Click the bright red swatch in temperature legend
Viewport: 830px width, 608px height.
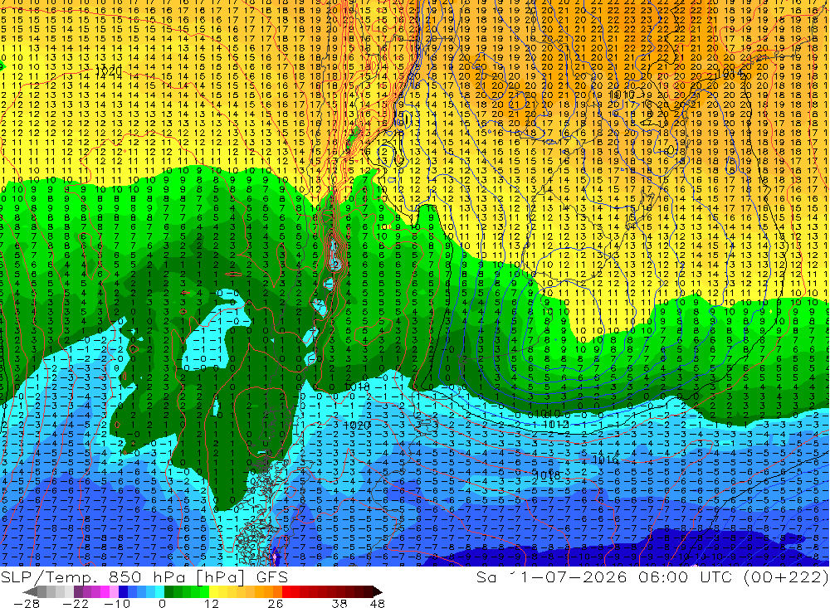[x=286, y=591]
